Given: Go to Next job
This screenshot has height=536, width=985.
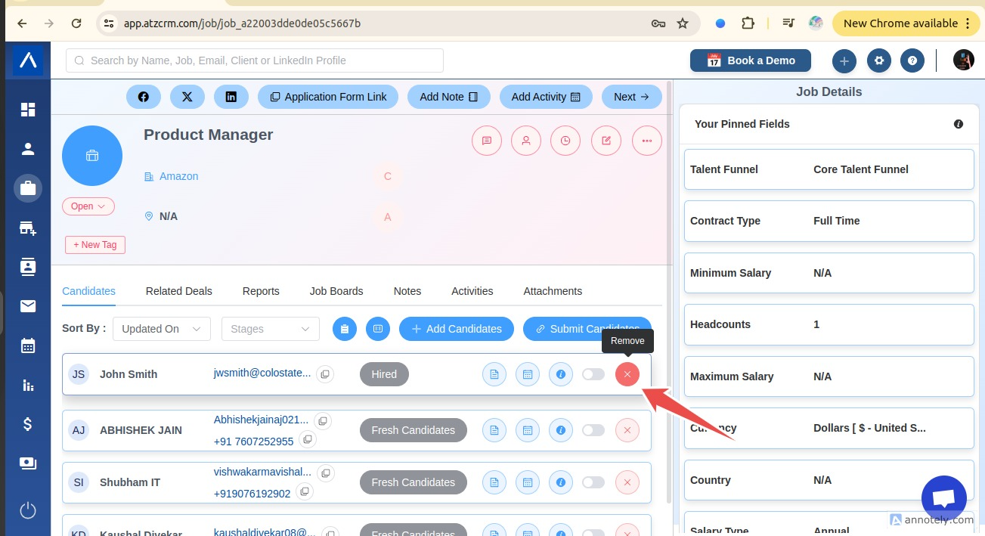Looking at the screenshot, I should click(x=632, y=97).
